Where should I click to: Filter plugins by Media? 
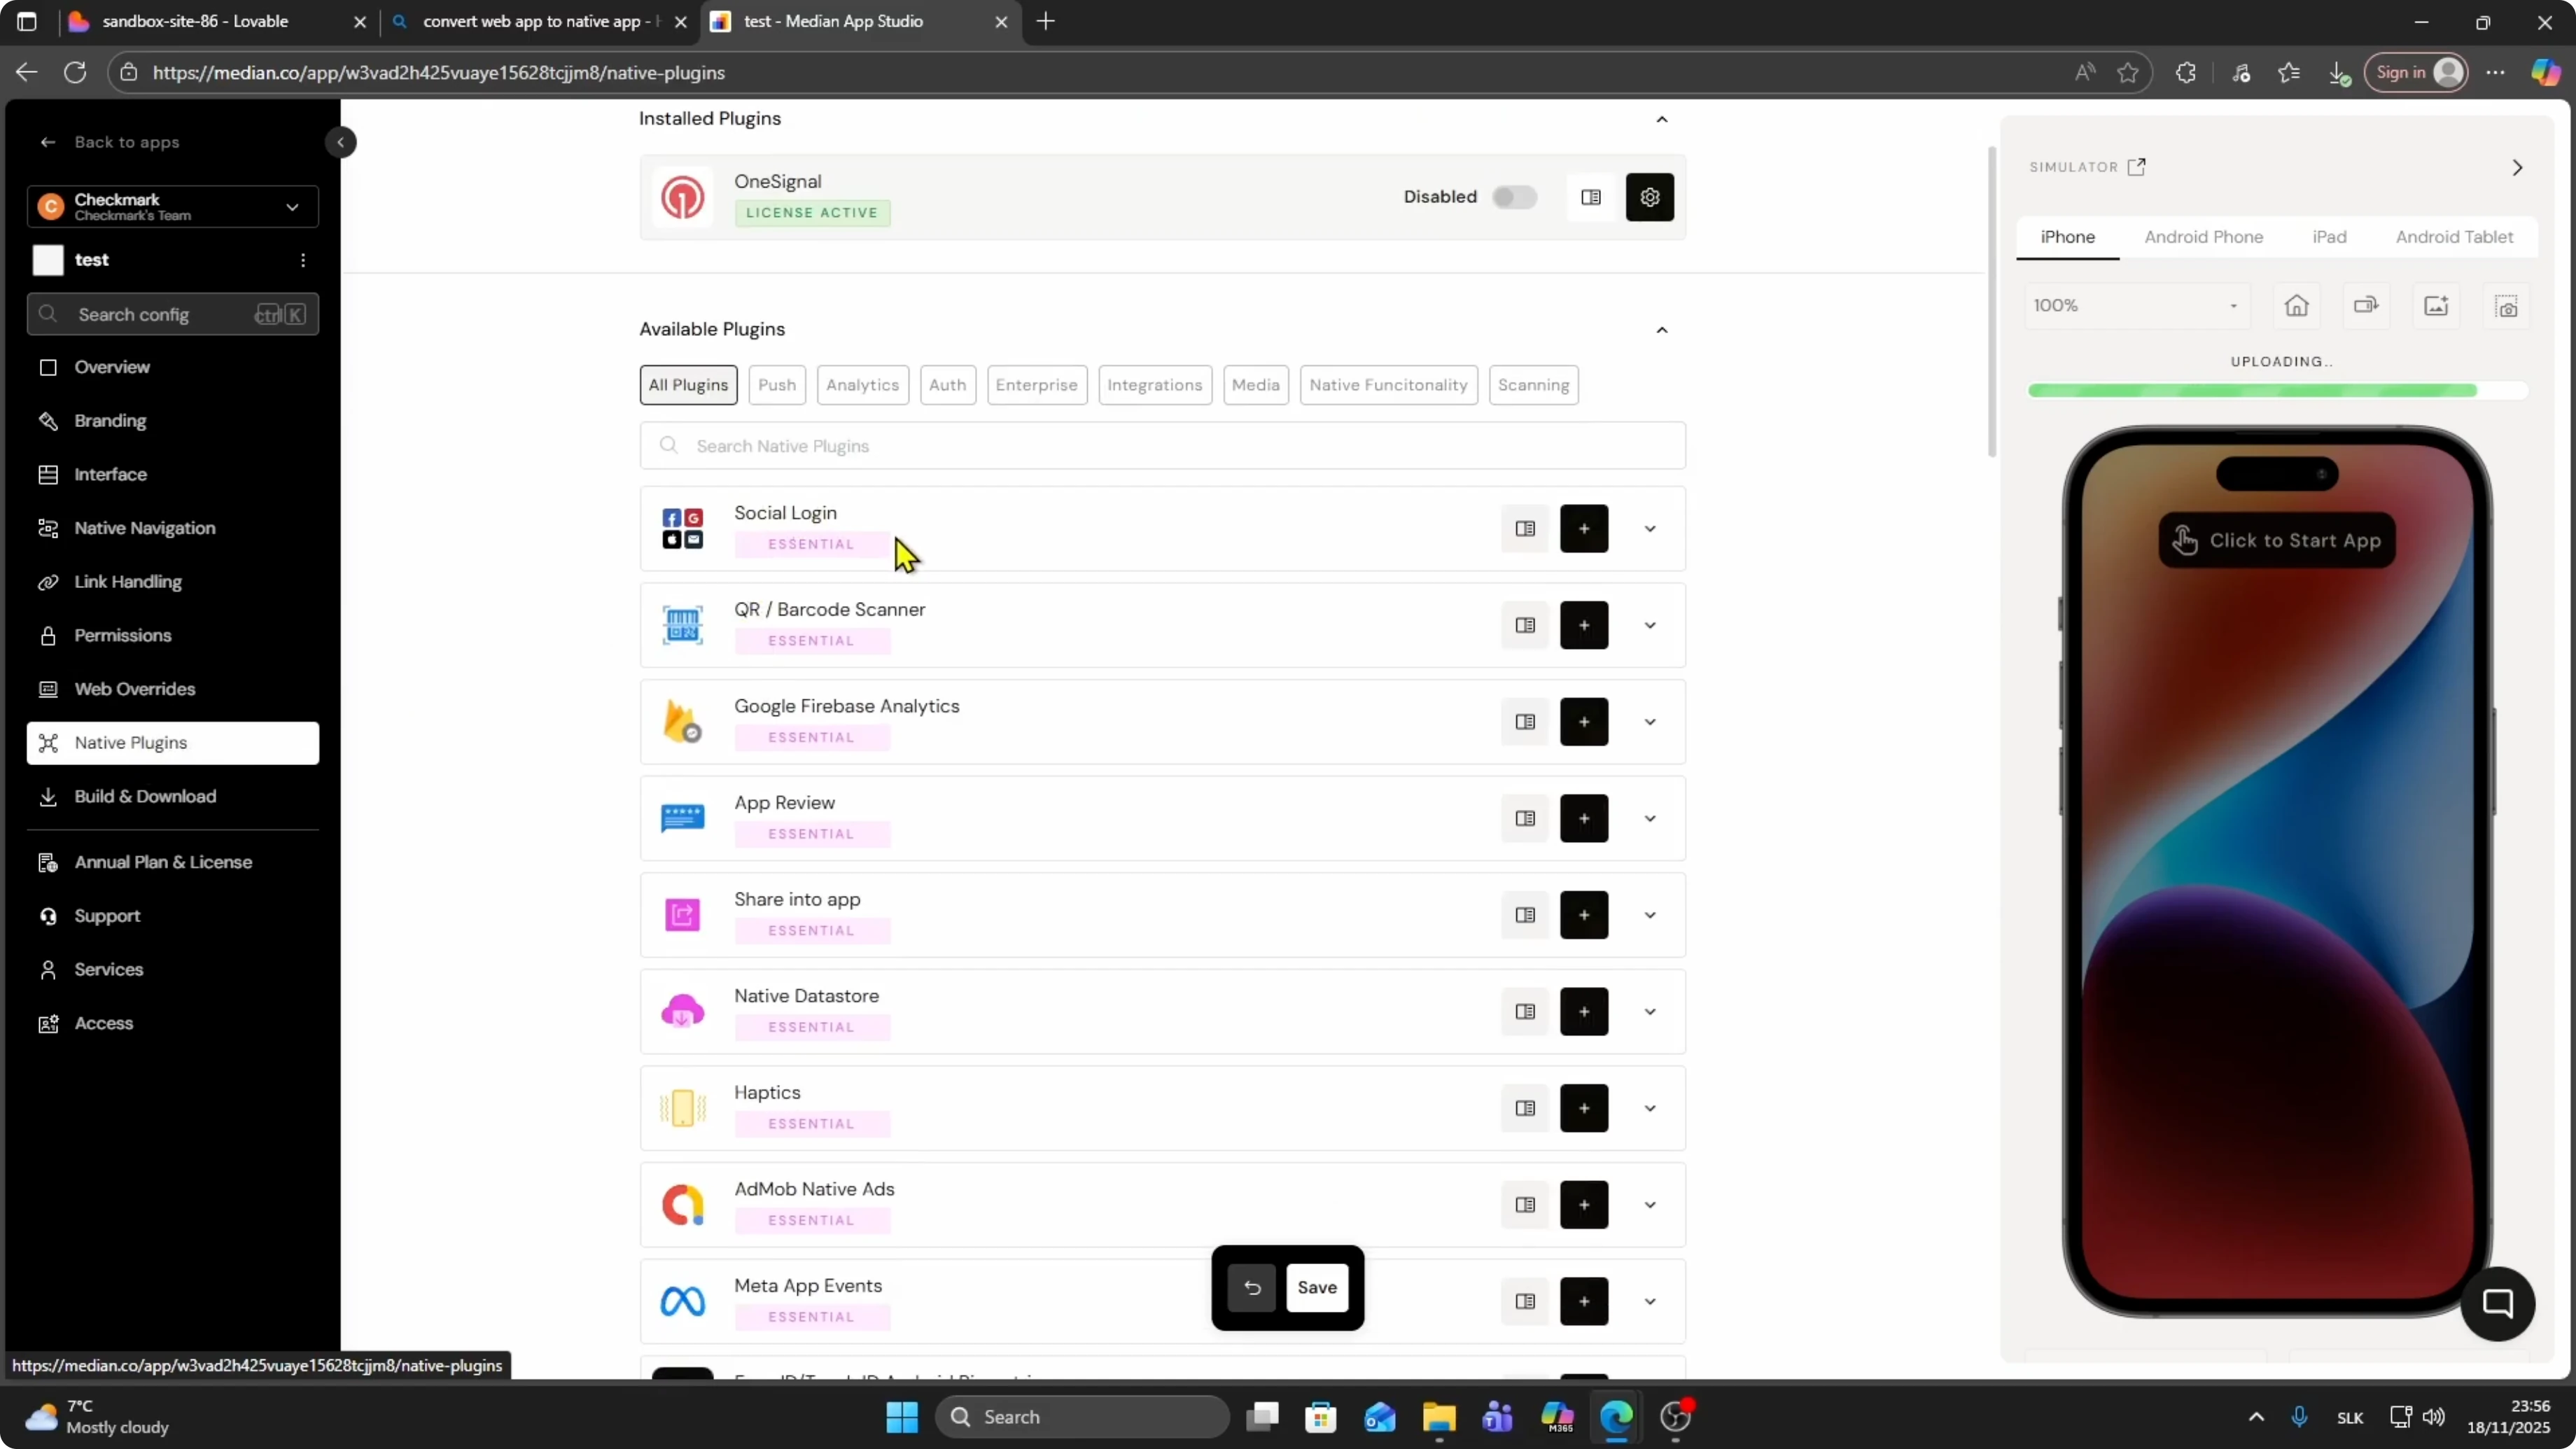pos(1255,385)
